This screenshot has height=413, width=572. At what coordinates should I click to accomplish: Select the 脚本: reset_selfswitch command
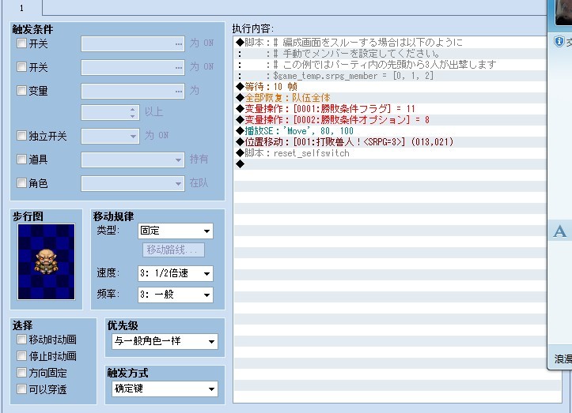click(x=390, y=153)
